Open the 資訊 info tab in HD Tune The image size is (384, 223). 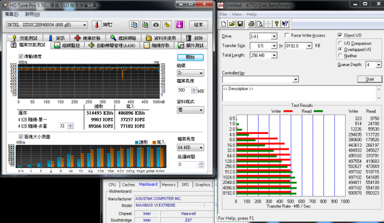56,38
